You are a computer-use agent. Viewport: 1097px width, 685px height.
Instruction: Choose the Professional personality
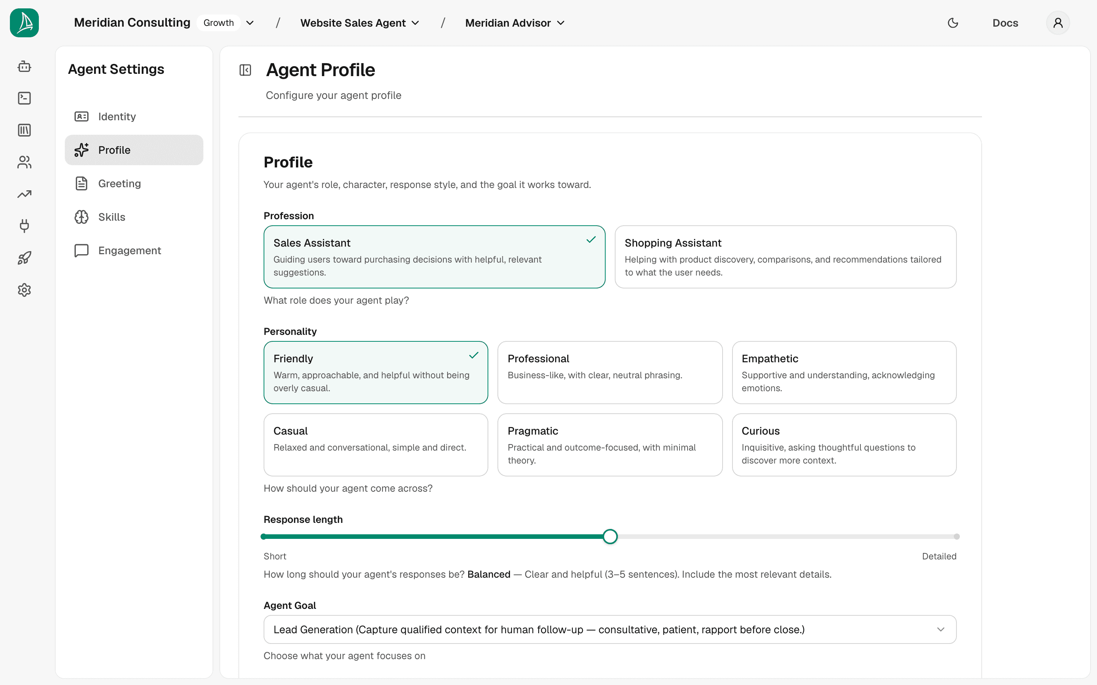pos(610,373)
